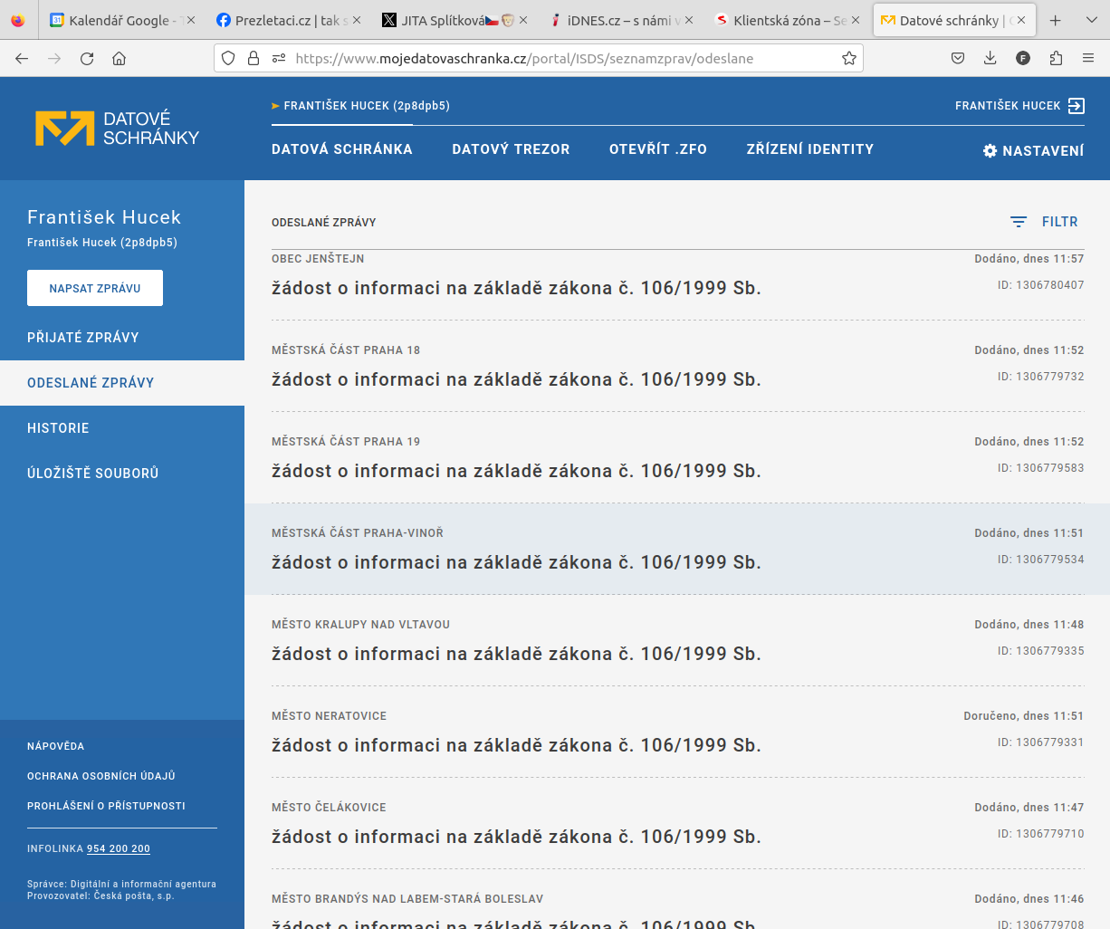
Task: Click the Doručeno, dnes 11:51 status
Action: pyautogui.click(x=1023, y=716)
